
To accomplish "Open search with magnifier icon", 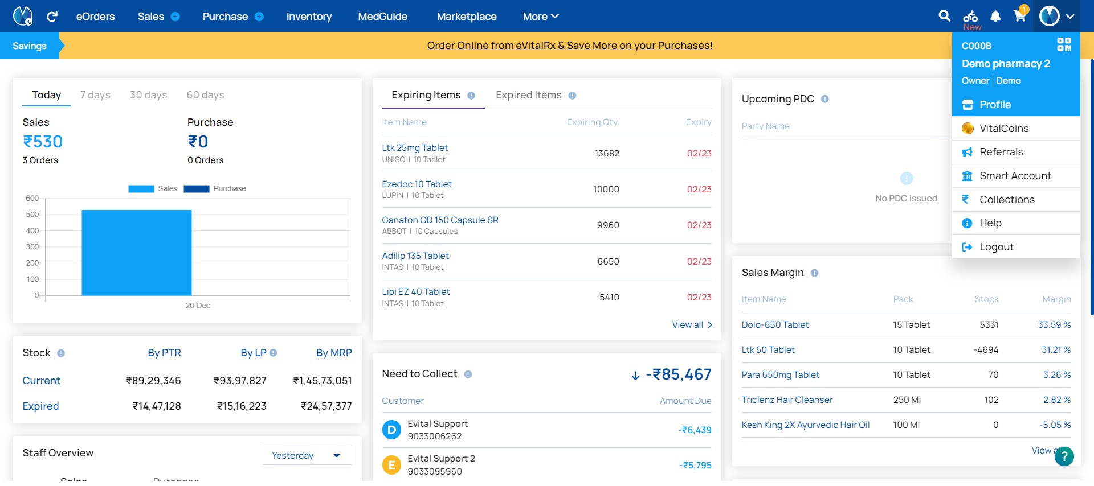I will coord(944,16).
